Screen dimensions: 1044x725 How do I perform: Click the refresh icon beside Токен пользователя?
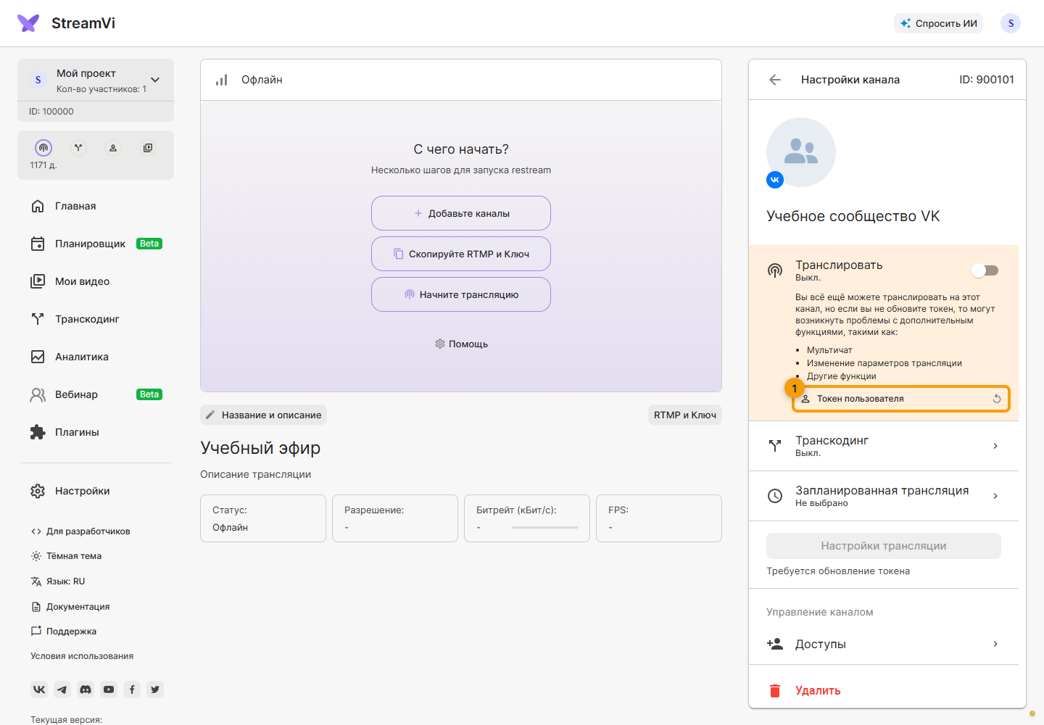(997, 399)
